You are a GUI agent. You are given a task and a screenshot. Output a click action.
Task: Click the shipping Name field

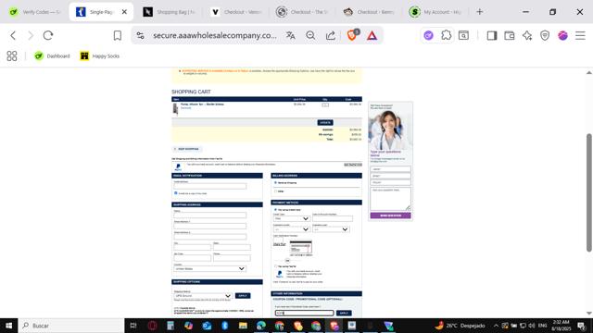[210, 216]
